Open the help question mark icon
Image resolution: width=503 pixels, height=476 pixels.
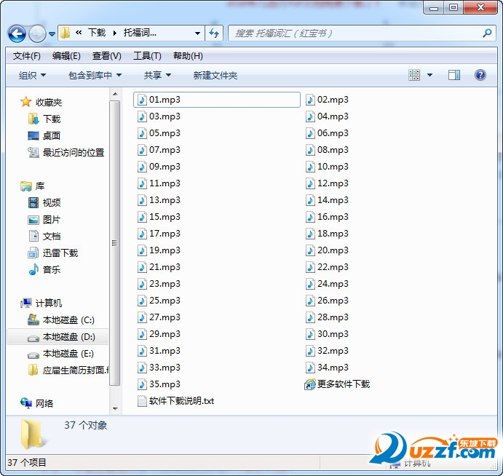click(x=480, y=76)
